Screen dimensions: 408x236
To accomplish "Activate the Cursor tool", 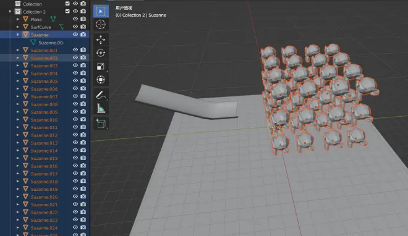I will coord(101,25).
